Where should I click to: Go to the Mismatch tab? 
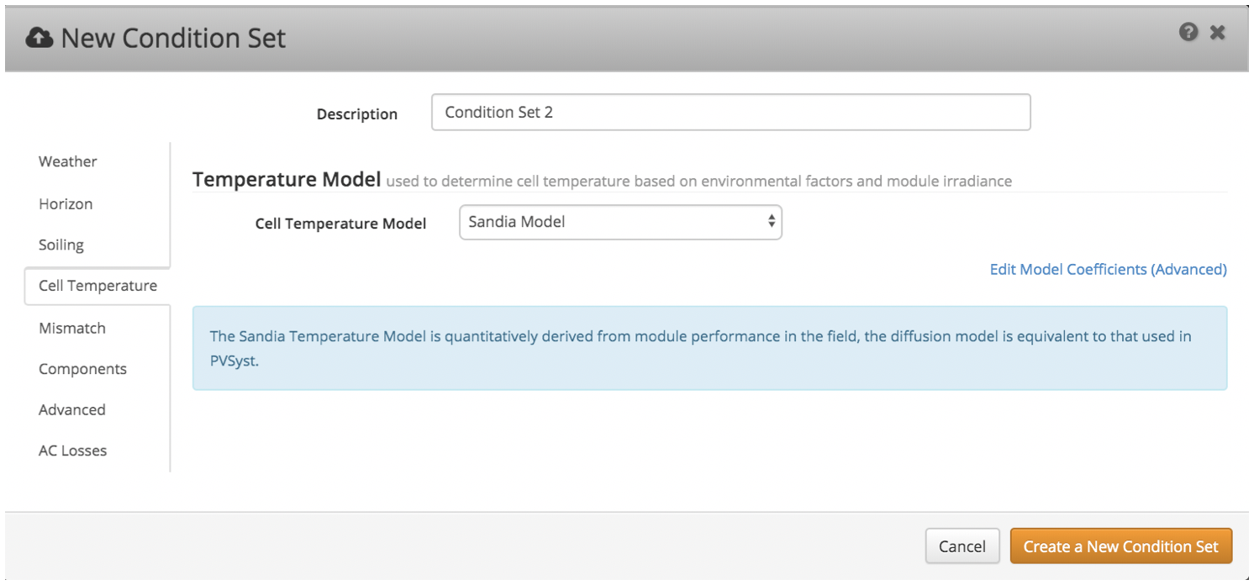point(72,328)
